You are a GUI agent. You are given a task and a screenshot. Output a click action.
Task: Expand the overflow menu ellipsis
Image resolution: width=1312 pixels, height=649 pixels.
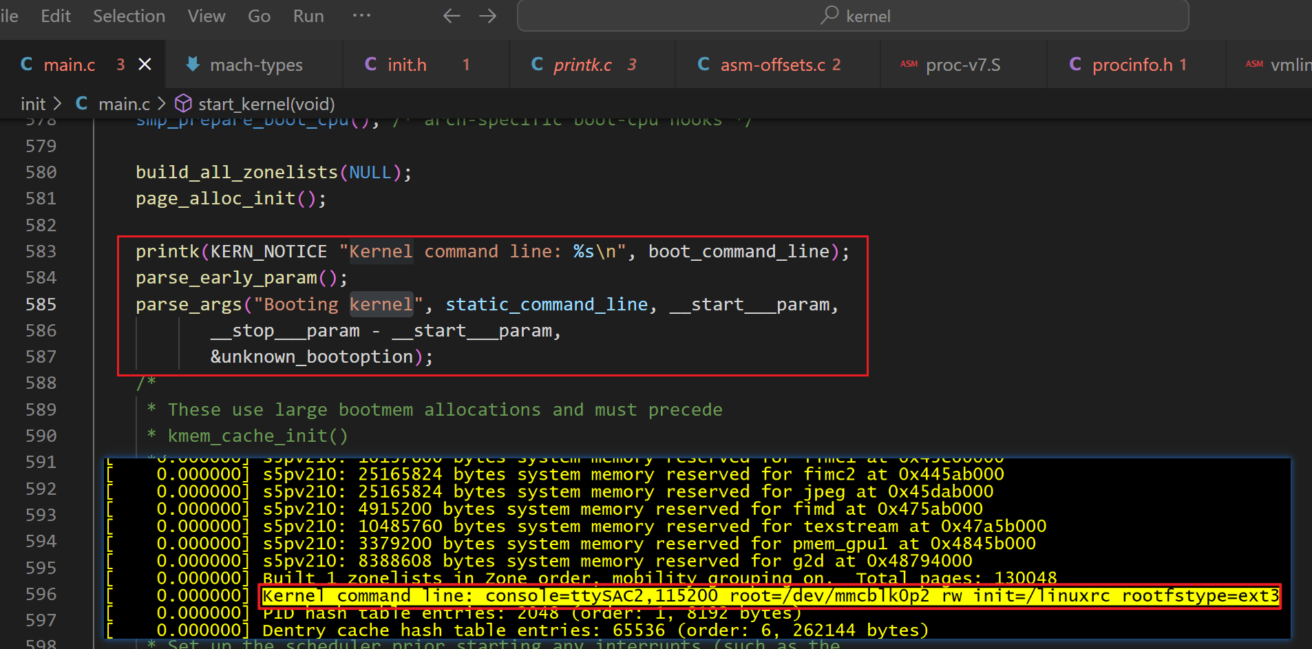(361, 15)
